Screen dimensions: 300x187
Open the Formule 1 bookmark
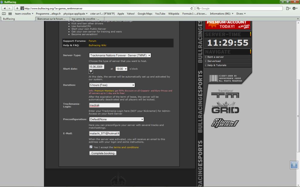[x=195, y=14]
